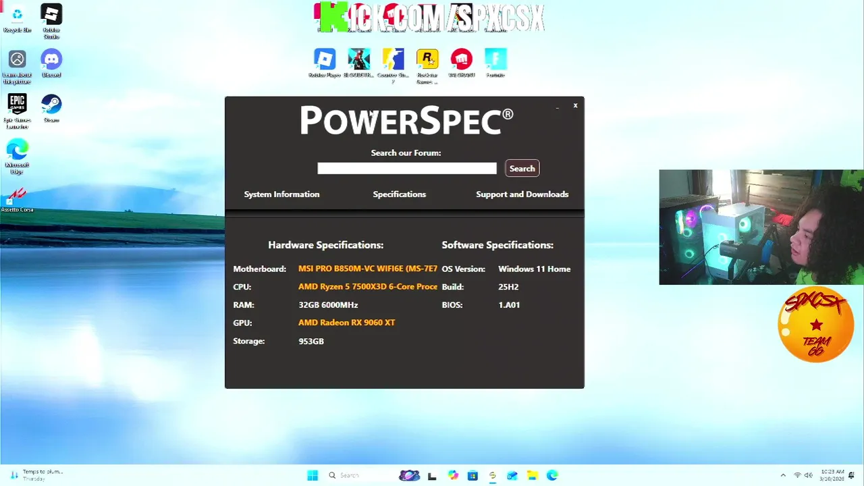Open the Roblox Player desktop icon
The height and width of the screenshot is (486, 864).
[325, 63]
